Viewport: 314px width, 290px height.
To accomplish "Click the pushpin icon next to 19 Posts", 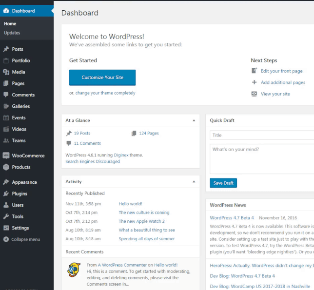I will point(69,133).
